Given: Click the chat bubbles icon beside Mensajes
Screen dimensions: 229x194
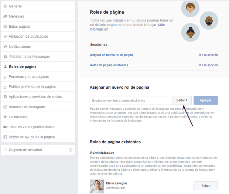Looking at the screenshot, I should tap(5, 16).
